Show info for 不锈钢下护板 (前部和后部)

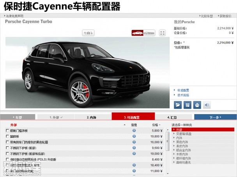(134, 153)
